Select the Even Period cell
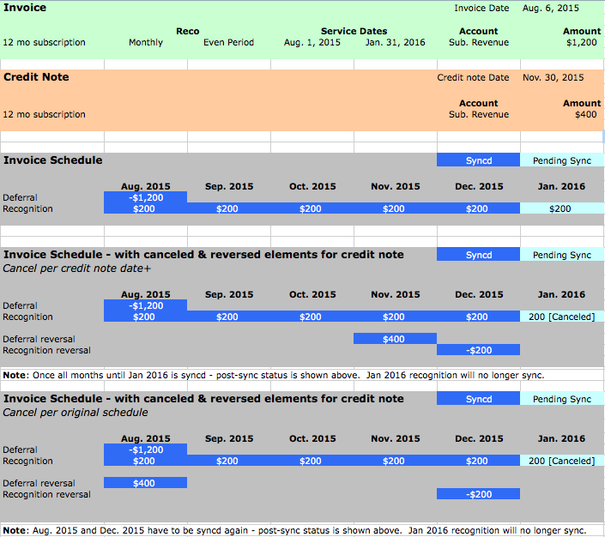This screenshot has height=537, width=605. pos(228,42)
